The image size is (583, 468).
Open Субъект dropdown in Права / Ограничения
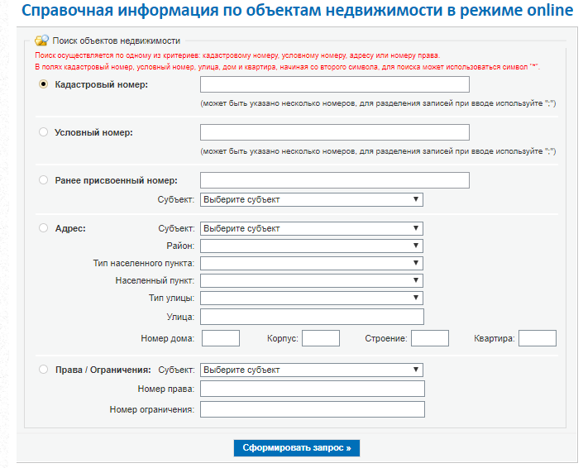click(312, 370)
